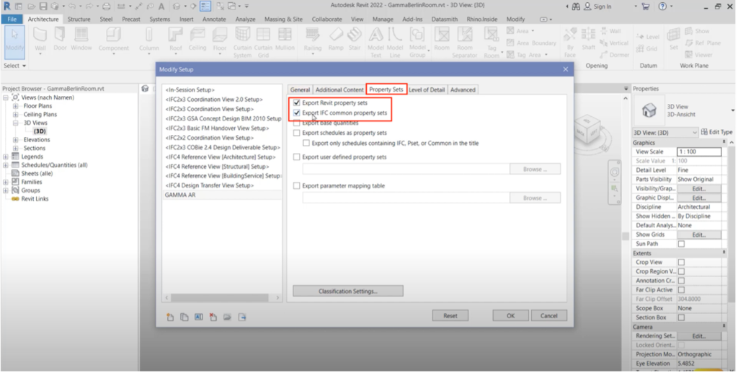Select the Ceiling tool in ribbon
The height and width of the screenshot is (373, 738).
click(x=197, y=40)
